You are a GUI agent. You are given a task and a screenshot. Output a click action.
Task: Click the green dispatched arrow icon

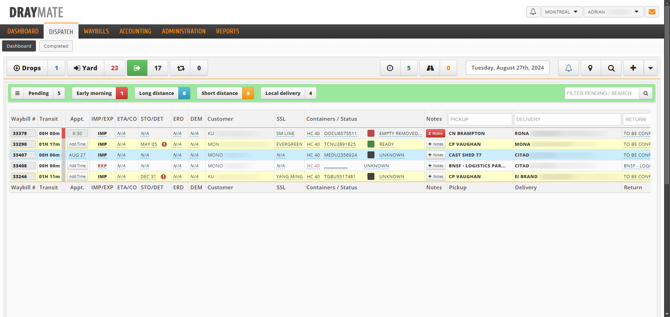(137, 68)
